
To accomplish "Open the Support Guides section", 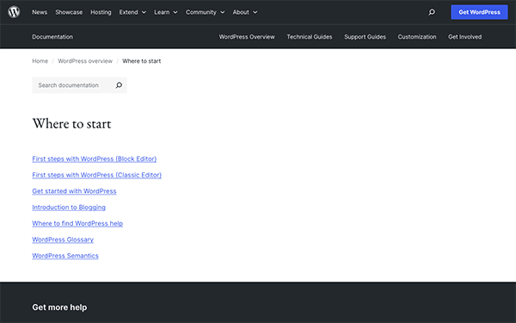I will (x=365, y=37).
